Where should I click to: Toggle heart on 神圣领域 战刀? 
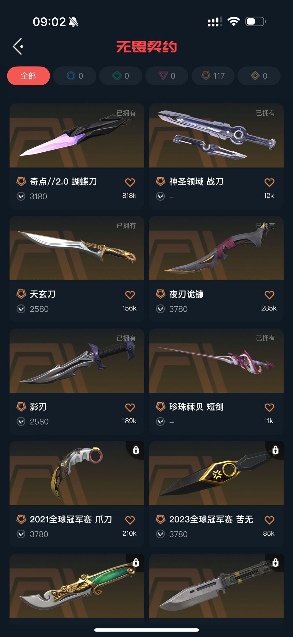tap(269, 182)
